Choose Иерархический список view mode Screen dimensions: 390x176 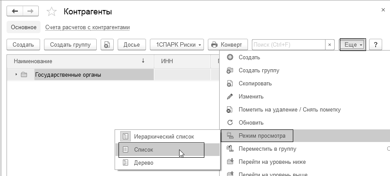164,136
